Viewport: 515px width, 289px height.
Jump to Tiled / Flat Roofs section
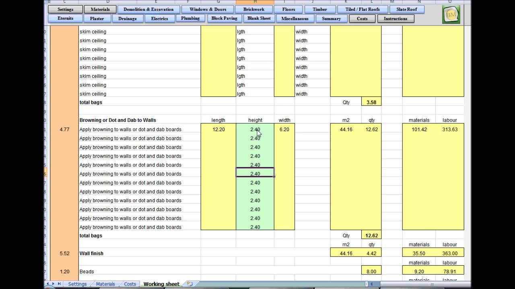pos(363,9)
